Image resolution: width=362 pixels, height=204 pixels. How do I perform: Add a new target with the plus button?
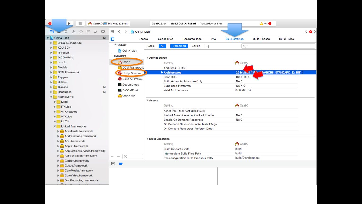pos(112,157)
